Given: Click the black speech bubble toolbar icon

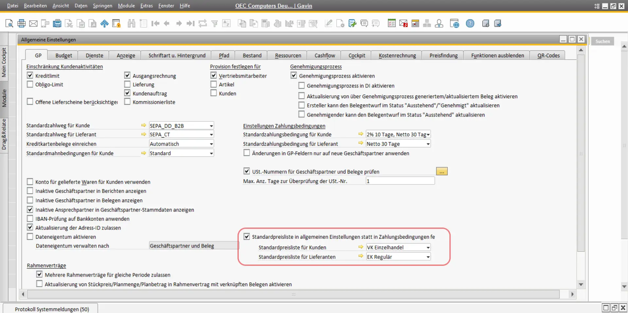Looking at the screenshot, I should [x=364, y=24].
